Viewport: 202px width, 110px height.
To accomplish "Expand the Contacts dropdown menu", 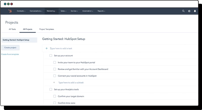I will [x=21, y=11].
